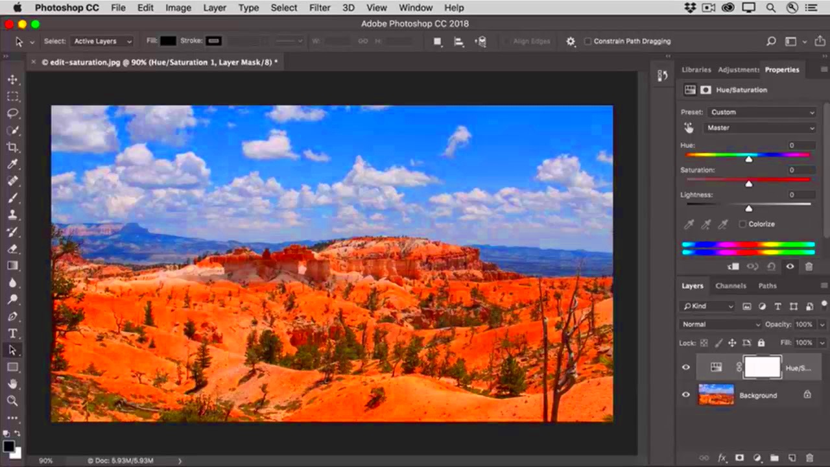
Task: Create a new layer with the new-layer icon
Action: pos(792,459)
